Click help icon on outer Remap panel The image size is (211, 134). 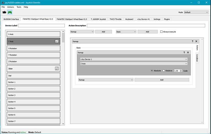click(192, 41)
